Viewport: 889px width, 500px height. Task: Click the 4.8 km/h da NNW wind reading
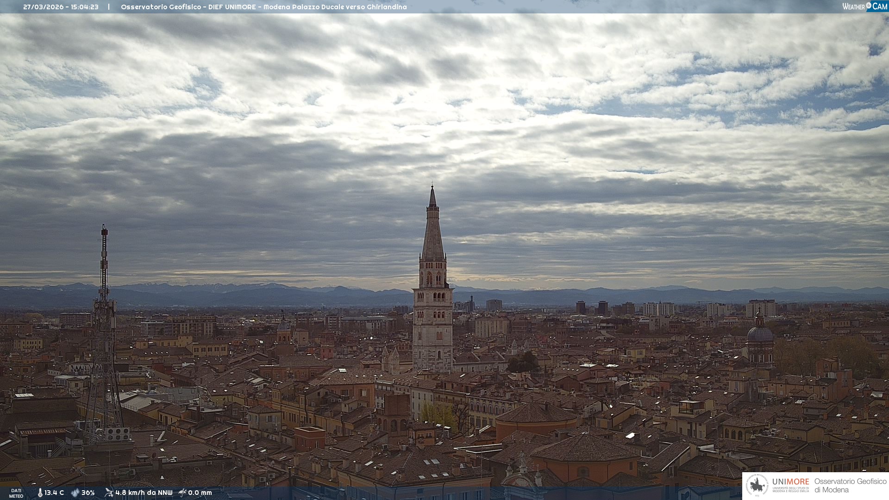point(144,493)
